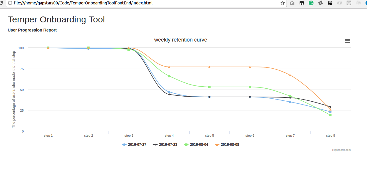Click the black diamond marker at step 8
Viewport: 367px width, 172px height.
coord(330,107)
